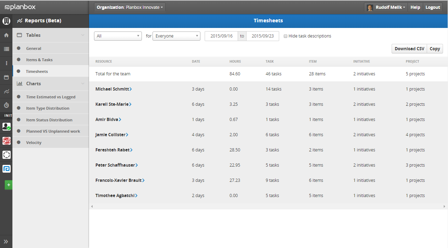The image size is (448, 248).
Task: Click the 46 tasks team total
Action: point(273,74)
